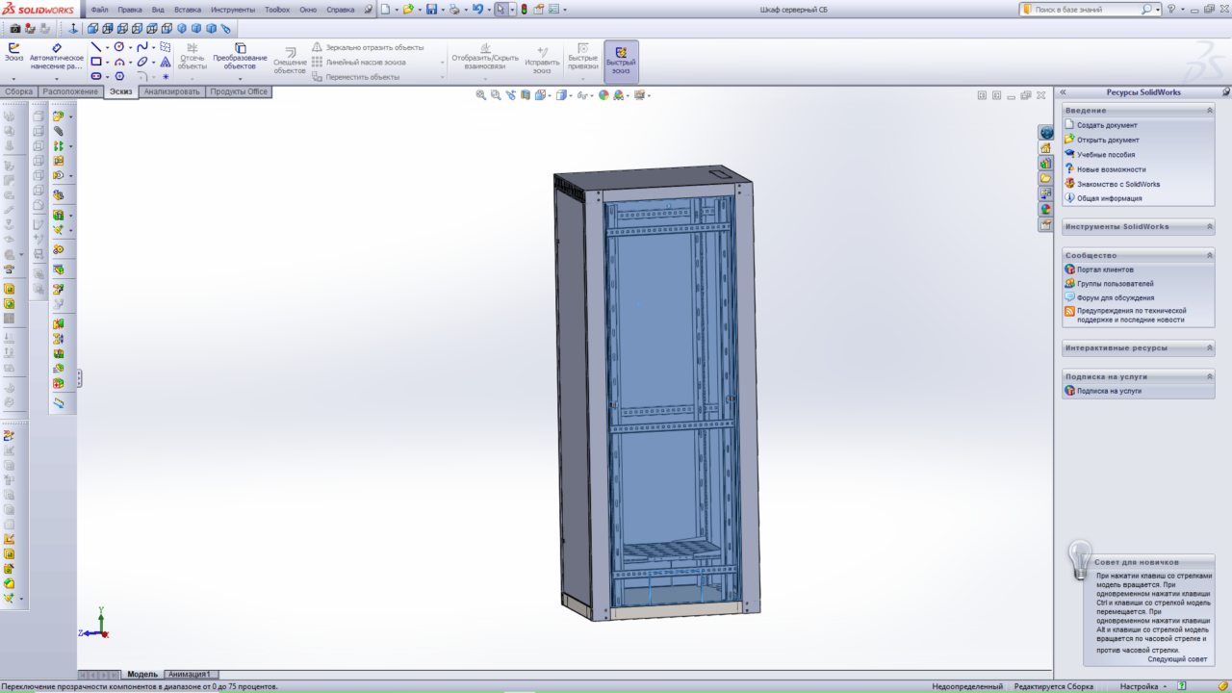Image resolution: width=1232 pixels, height=693 pixels.
Task: Click the Создать документ link
Action: [x=1107, y=125]
